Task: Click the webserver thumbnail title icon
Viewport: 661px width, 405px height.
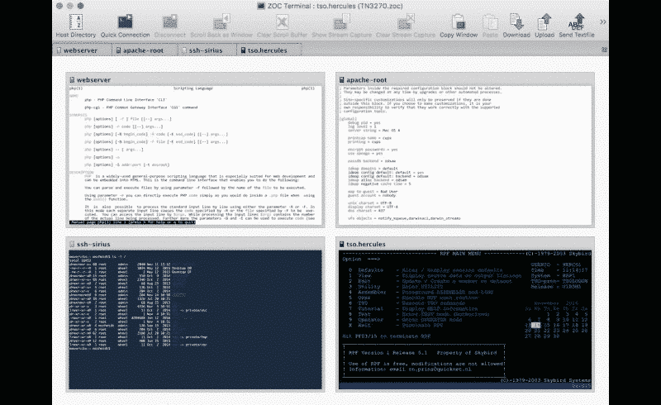Action: pyautogui.click(x=72, y=79)
